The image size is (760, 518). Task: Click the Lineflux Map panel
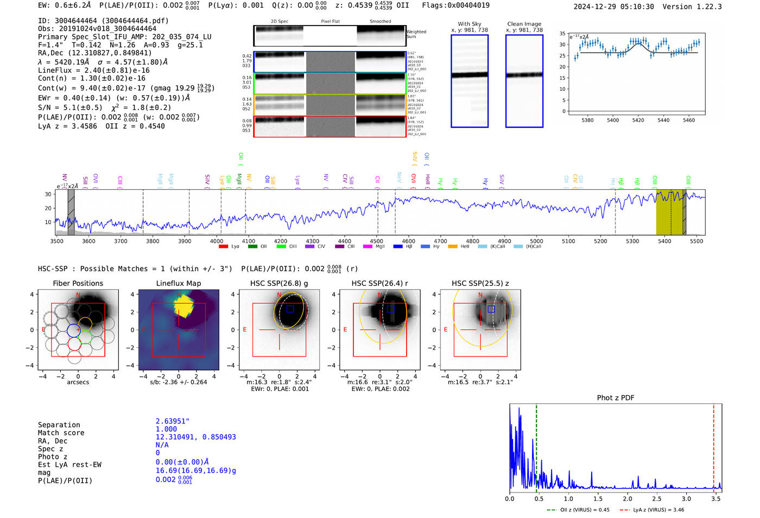179,330
